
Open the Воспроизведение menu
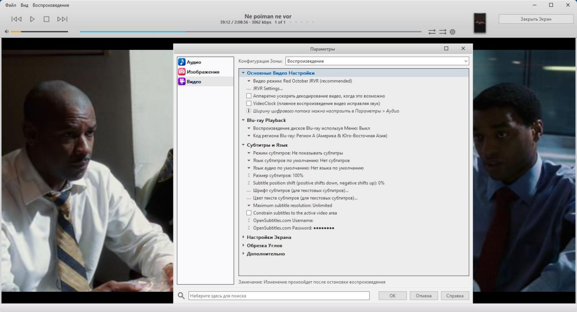pos(50,5)
